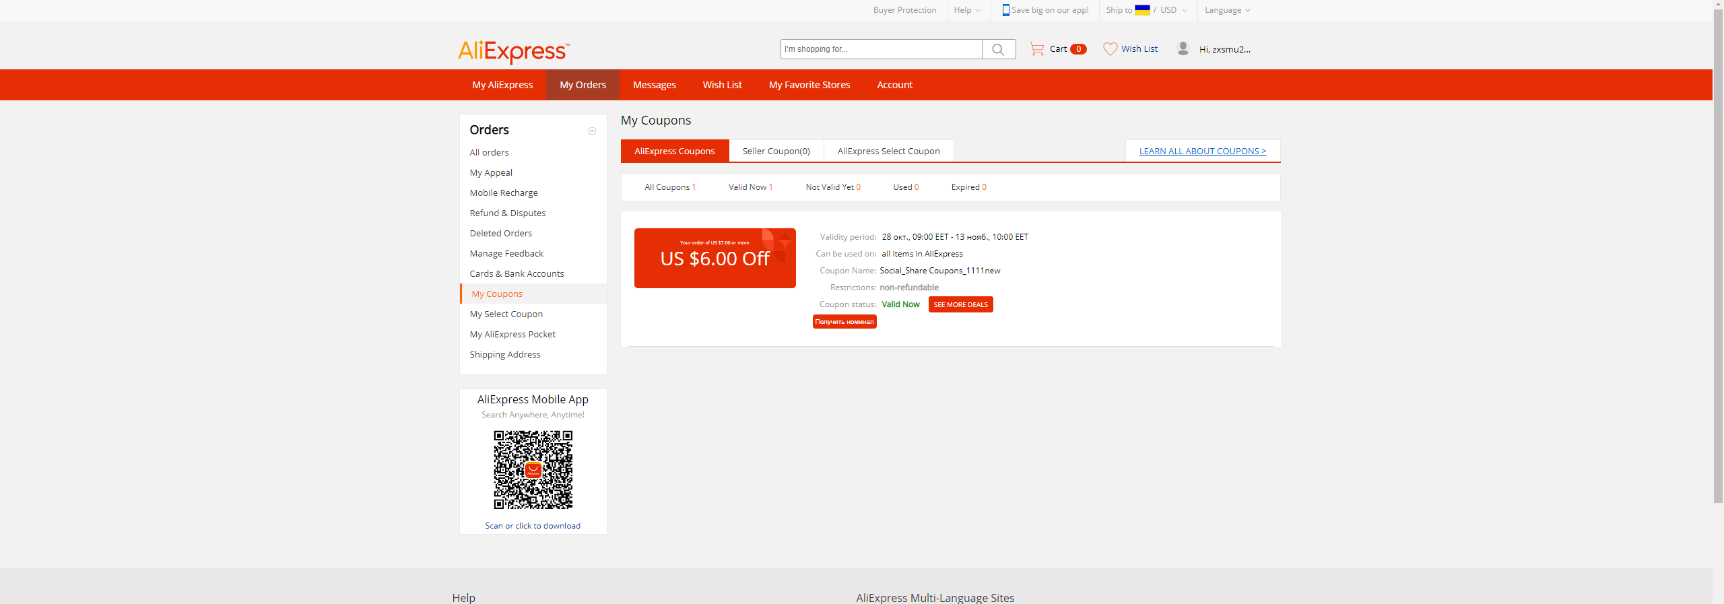Image resolution: width=1724 pixels, height=604 pixels.
Task: Open Manage Feedback in sidebar
Action: [x=506, y=254]
